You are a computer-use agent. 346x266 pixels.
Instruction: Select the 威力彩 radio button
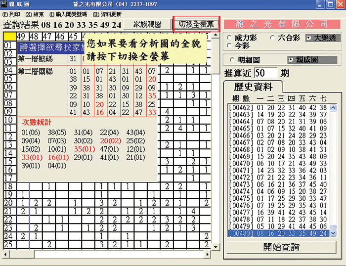242,38
